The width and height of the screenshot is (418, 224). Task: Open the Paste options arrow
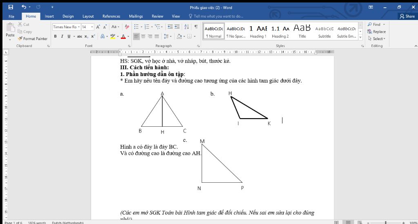point(10,40)
